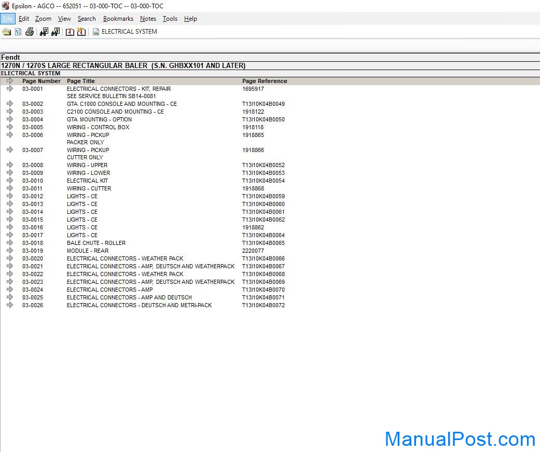The width and height of the screenshot is (540, 452).
Task: Select WIRING - LOWER title
Action: coord(89,173)
